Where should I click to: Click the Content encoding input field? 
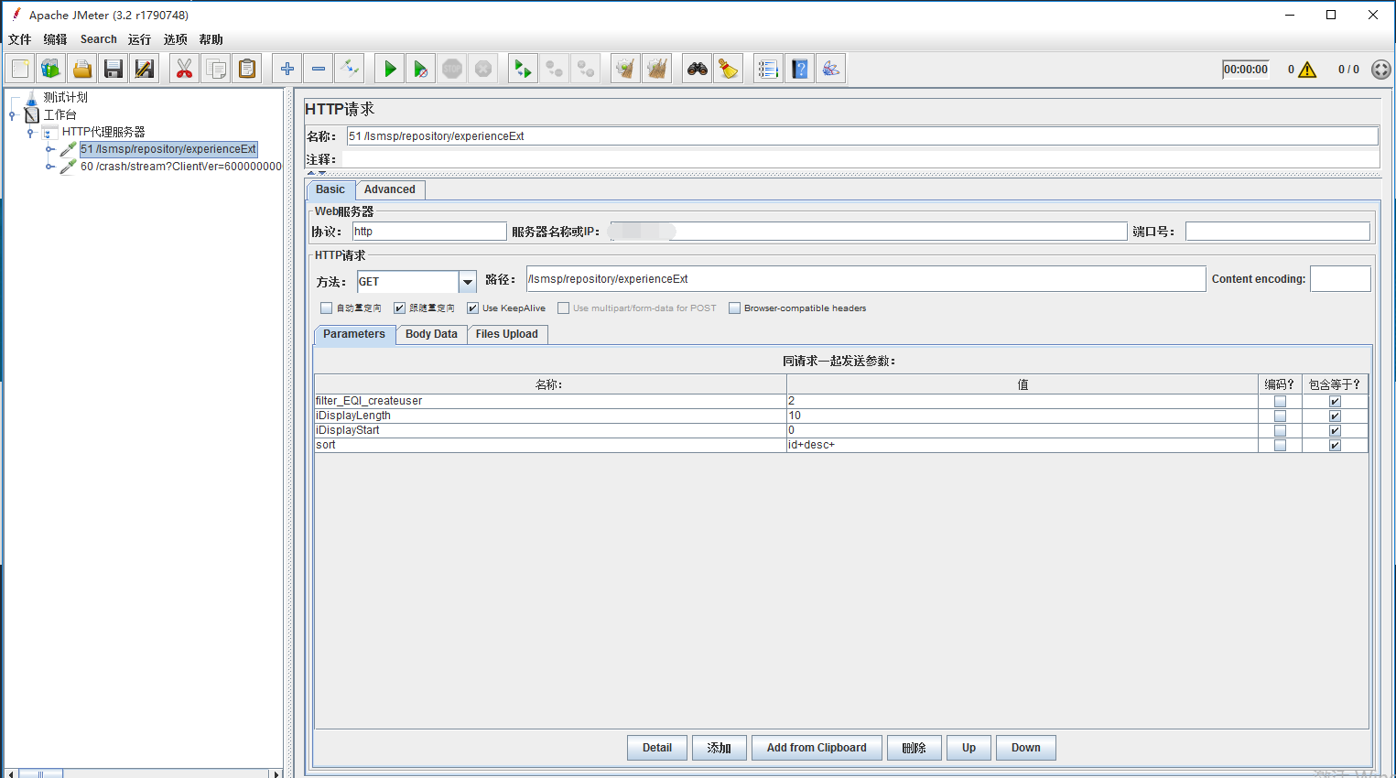[x=1340, y=279]
